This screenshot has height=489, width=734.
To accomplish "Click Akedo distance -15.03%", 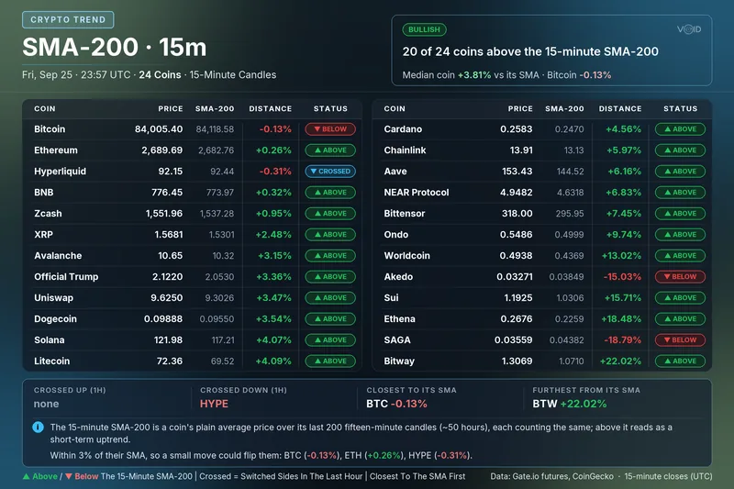I will pyautogui.click(x=622, y=276).
